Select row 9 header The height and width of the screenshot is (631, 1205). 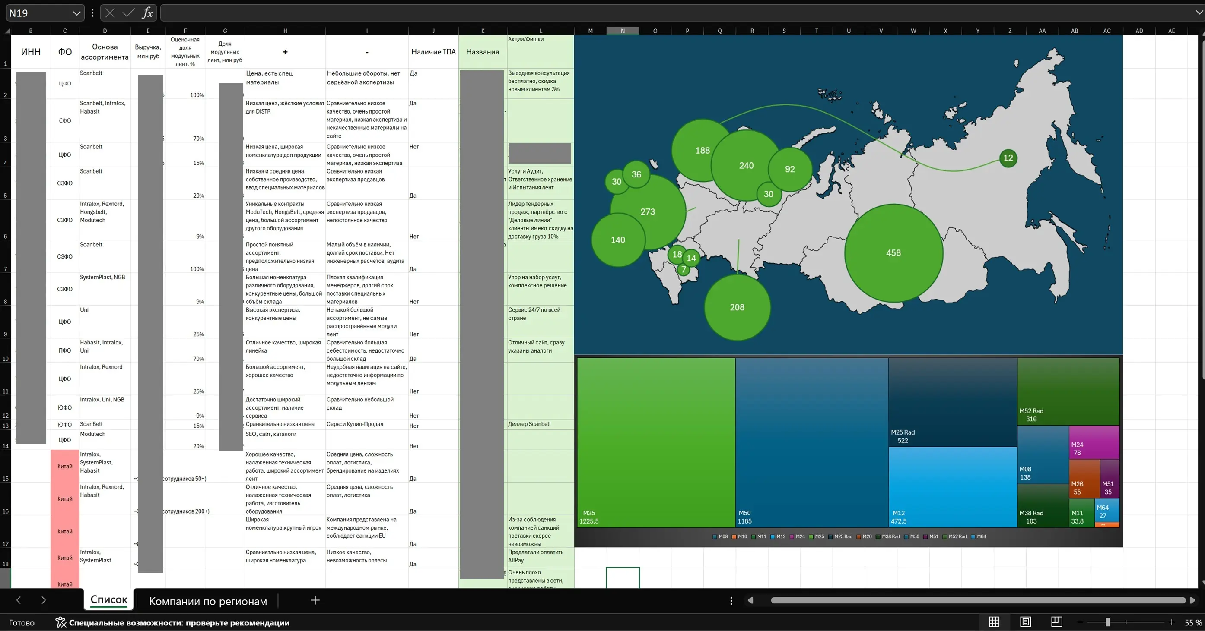pos(6,322)
